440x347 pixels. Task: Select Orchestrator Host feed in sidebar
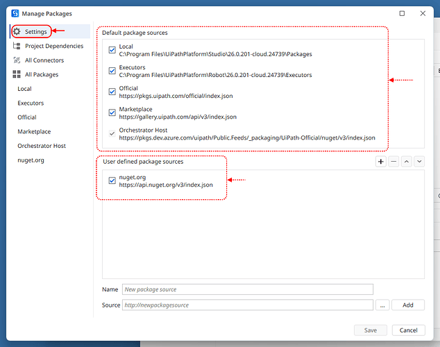pyautogui.click(x=42, y=146)
